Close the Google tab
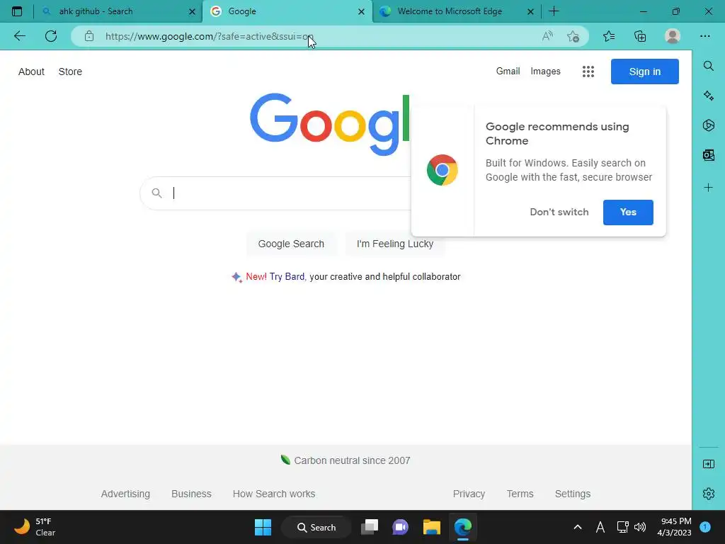 tap(362, 11)
